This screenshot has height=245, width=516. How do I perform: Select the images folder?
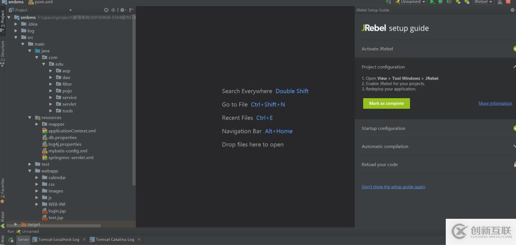pos(53,191)
